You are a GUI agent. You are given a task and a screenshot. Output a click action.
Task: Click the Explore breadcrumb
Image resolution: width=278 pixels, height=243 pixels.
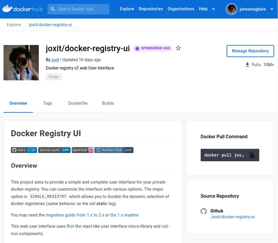point(13,25)
